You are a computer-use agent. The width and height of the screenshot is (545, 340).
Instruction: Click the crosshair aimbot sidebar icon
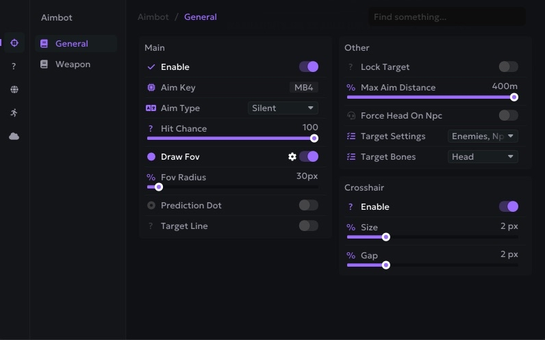[x=14, y=43]
